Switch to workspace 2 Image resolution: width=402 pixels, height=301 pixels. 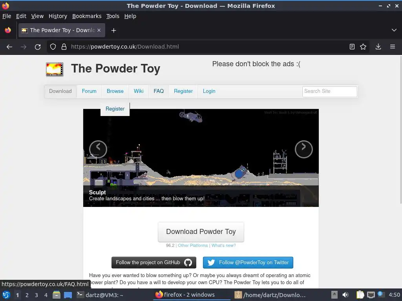click(x=27, y=295)
